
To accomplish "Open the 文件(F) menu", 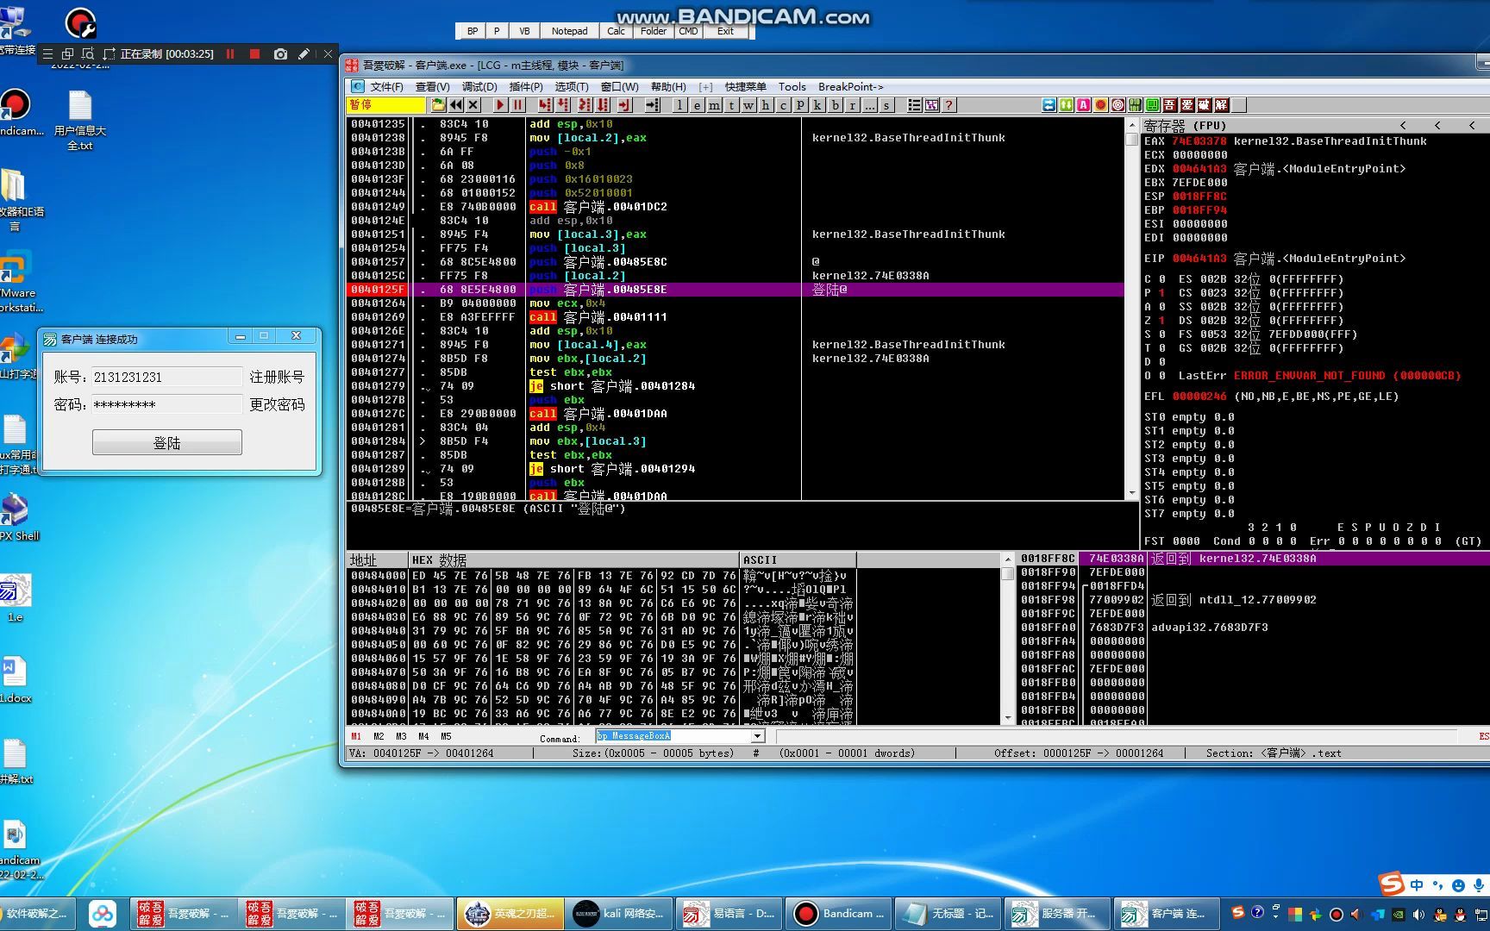I will pos(387,87).
